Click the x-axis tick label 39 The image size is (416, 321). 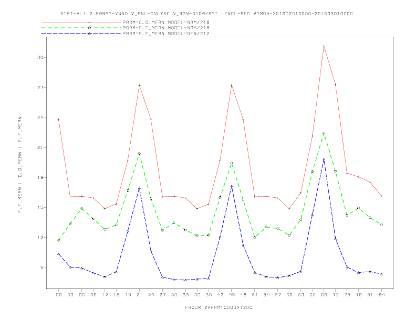pyautogui.click(x=209, y=295)
